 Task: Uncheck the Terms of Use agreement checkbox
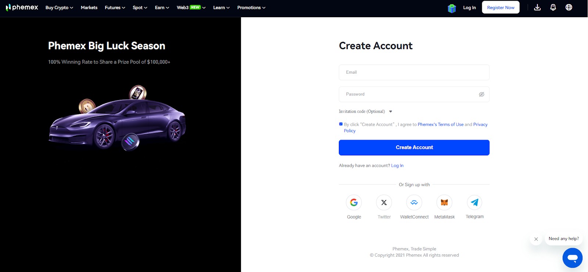pyautogui.click(x=341, y=124)
